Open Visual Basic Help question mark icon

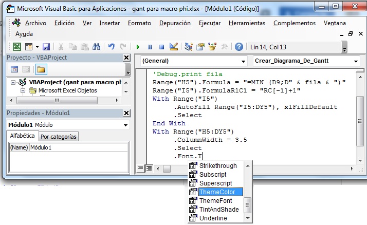[x=238, y=47]
